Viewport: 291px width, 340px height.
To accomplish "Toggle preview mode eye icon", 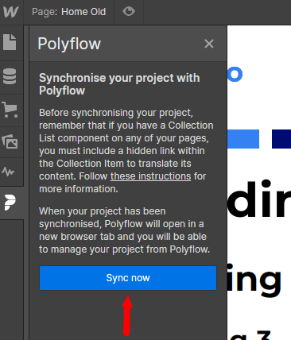I will 129,12.
